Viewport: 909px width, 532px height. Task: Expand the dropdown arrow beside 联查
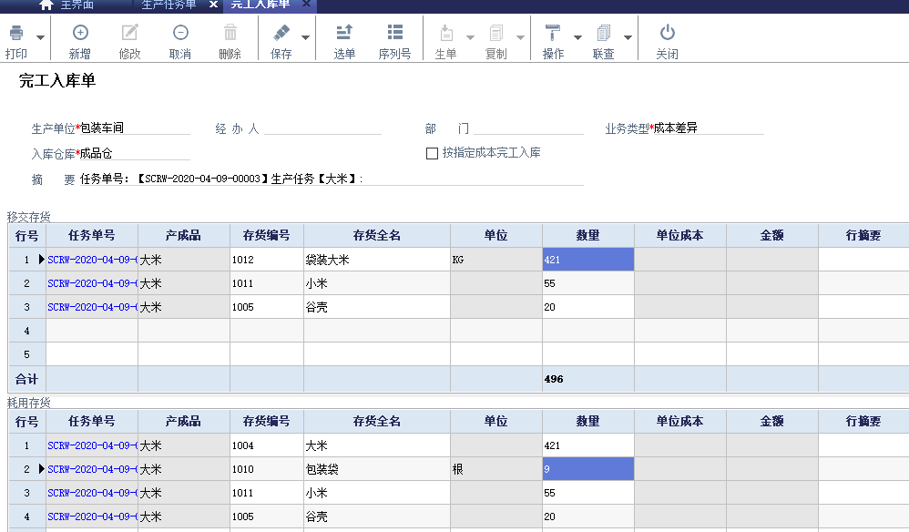[628, 38]
